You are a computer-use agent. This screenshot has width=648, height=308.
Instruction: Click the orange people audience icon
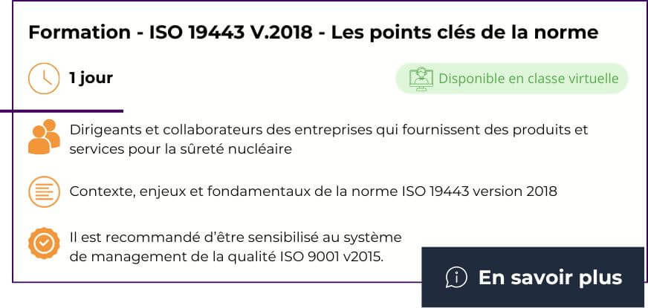[x=44, y=137]
